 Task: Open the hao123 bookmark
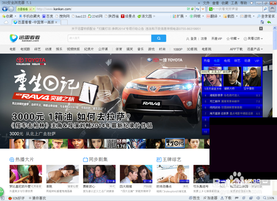pos(79,16)
